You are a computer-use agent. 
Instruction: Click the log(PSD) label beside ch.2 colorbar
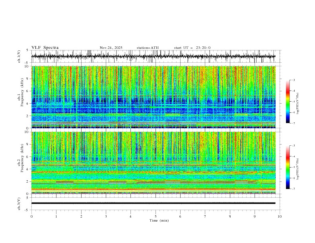297,169
